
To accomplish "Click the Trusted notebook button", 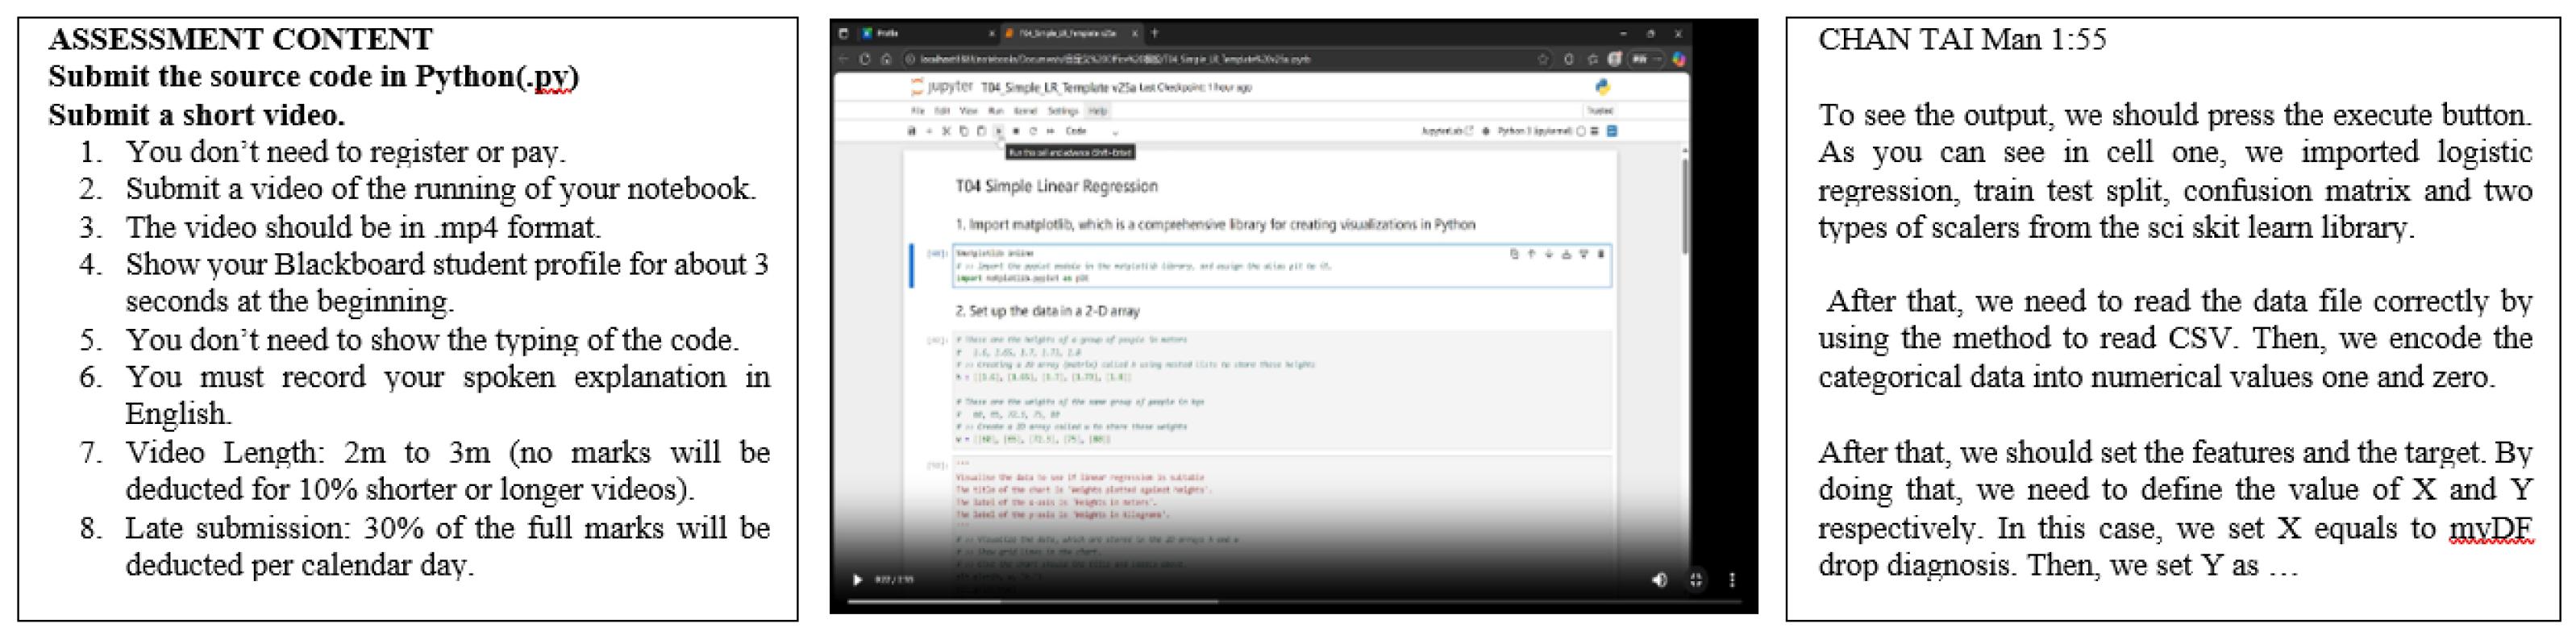I will point(1600,111).
